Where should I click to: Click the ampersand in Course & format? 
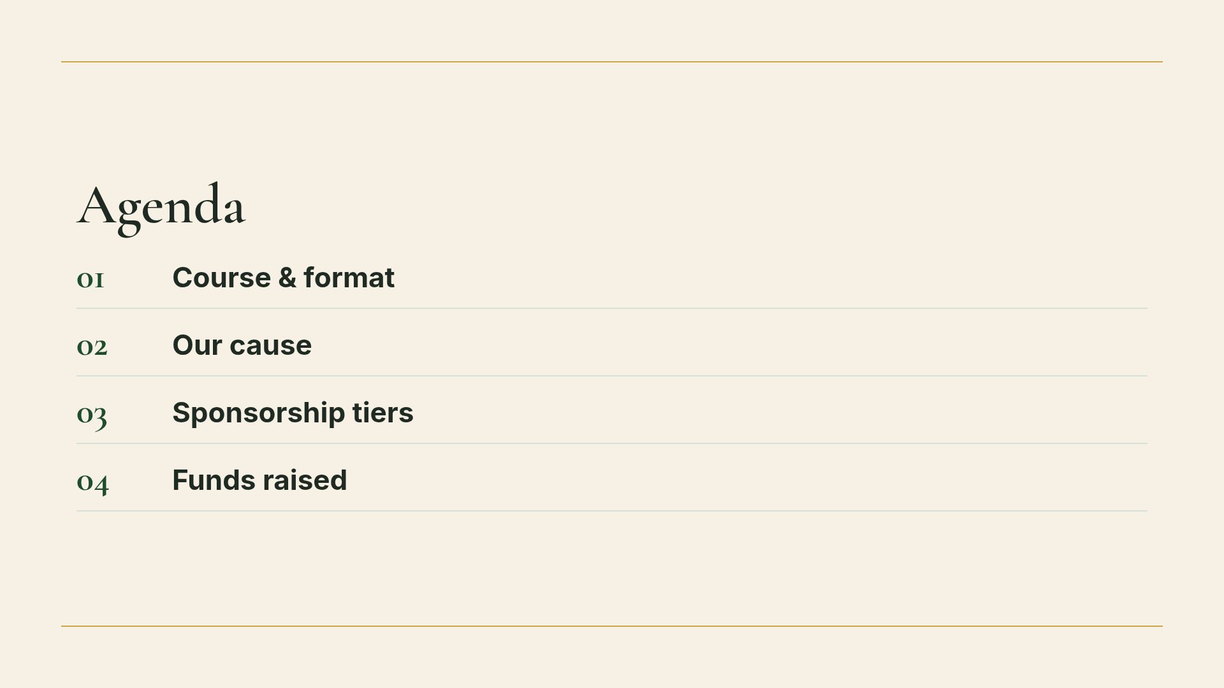pos(288,278)
